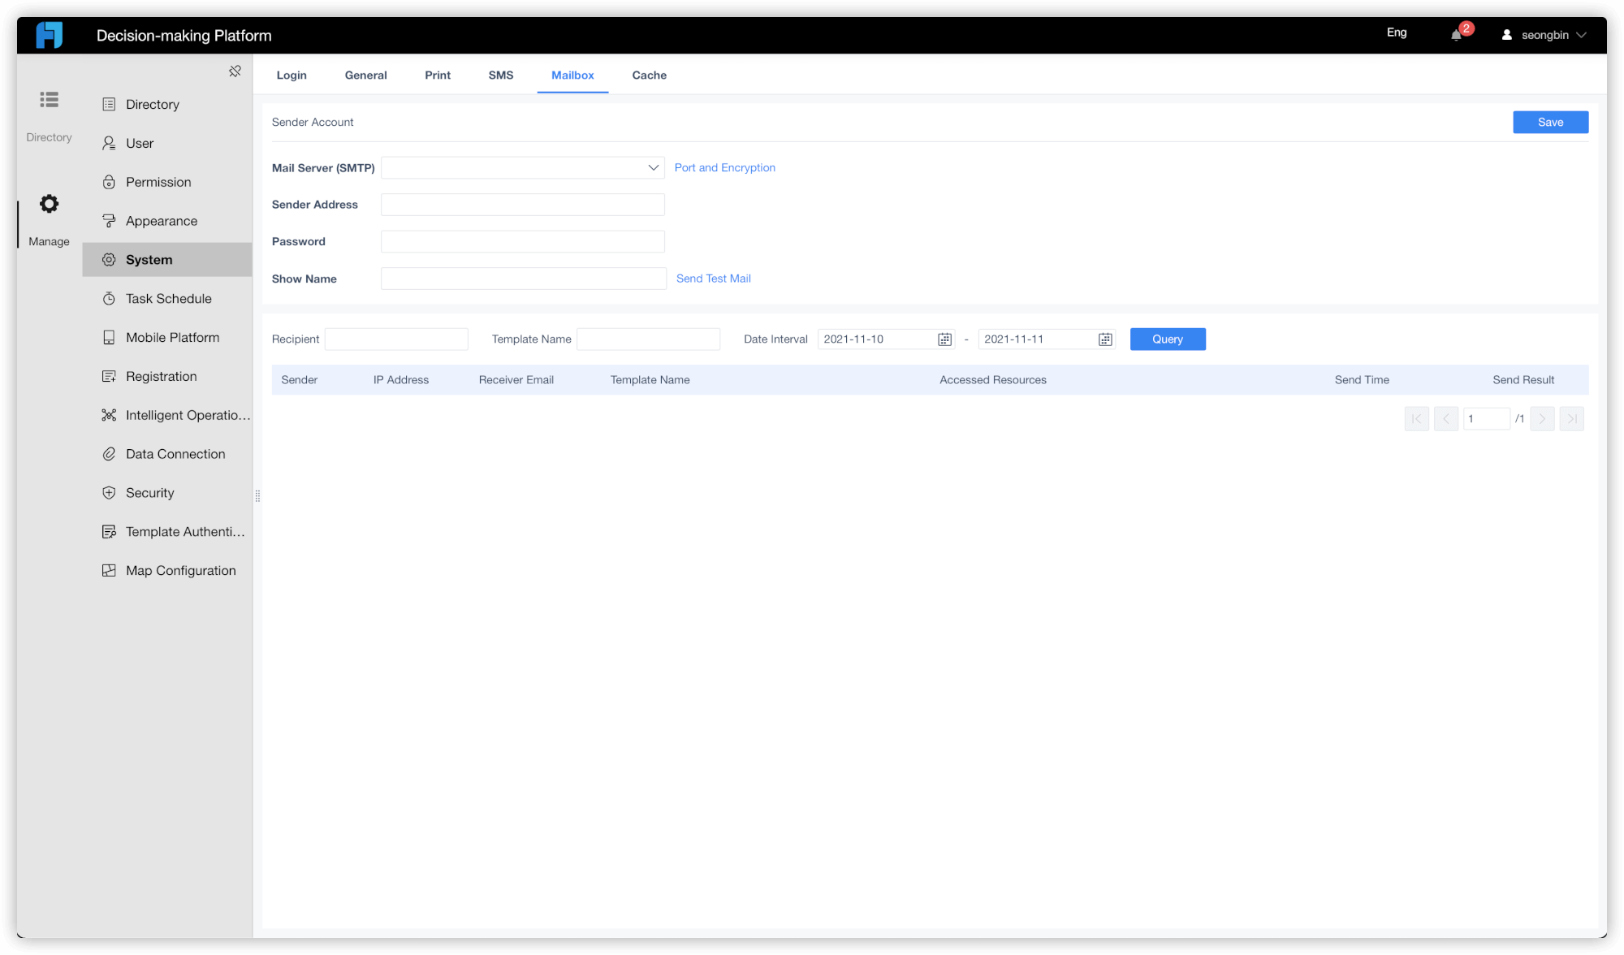Go to previous page of results

[x=1446, y=419]
